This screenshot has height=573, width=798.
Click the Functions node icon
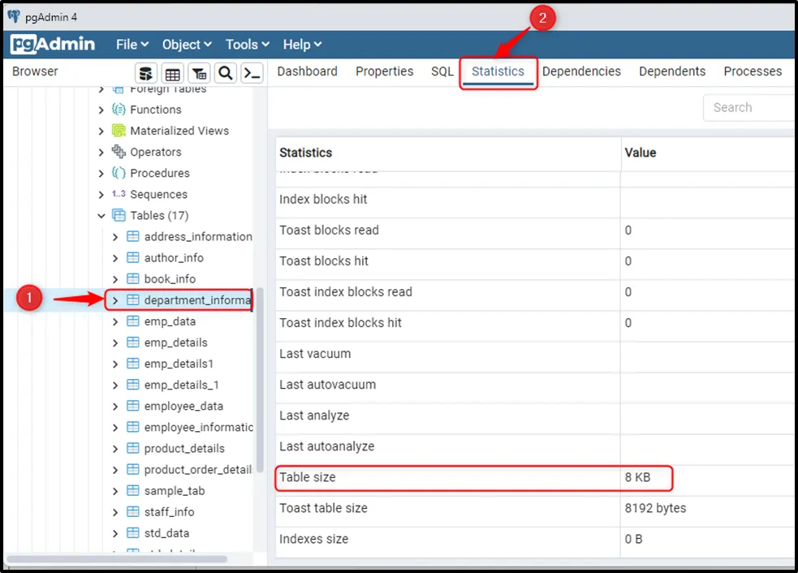(x=119, y=110)
